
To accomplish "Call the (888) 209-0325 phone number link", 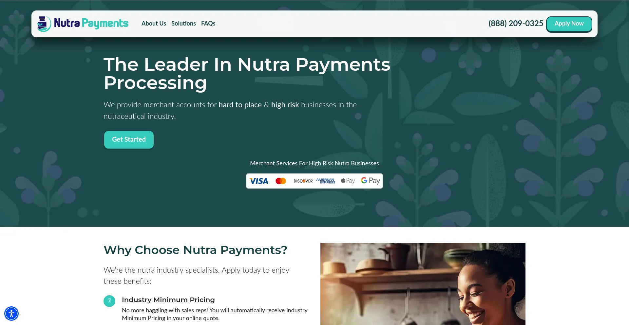I will [x=516, y=24].
